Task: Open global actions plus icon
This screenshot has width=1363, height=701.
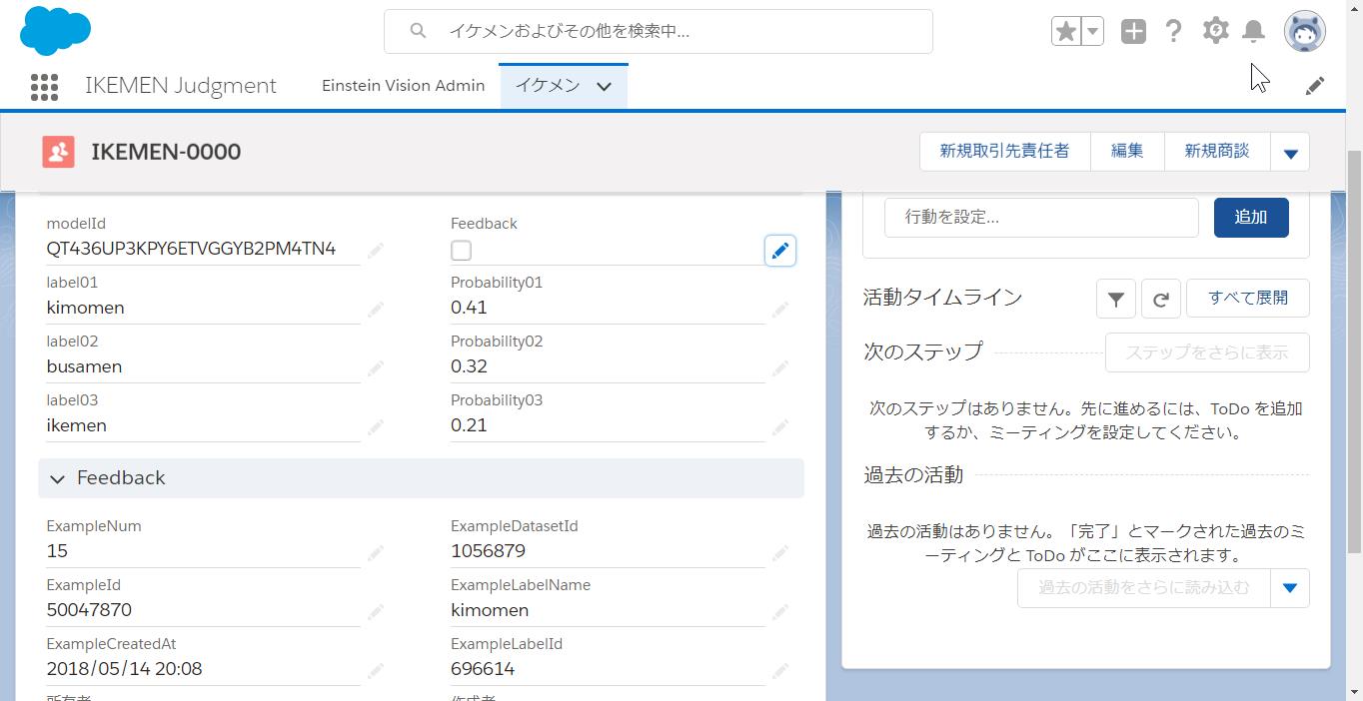Action: [x=1133, y=31]
